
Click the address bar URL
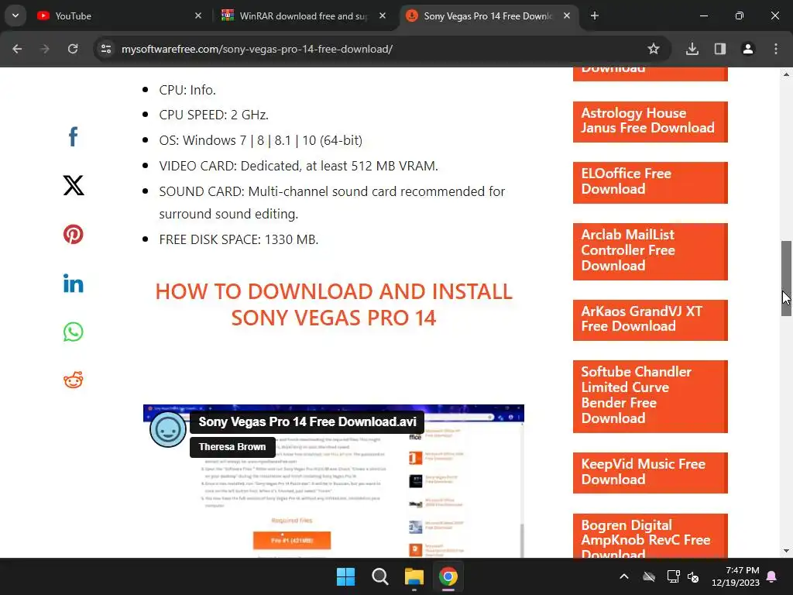[257, 49]
